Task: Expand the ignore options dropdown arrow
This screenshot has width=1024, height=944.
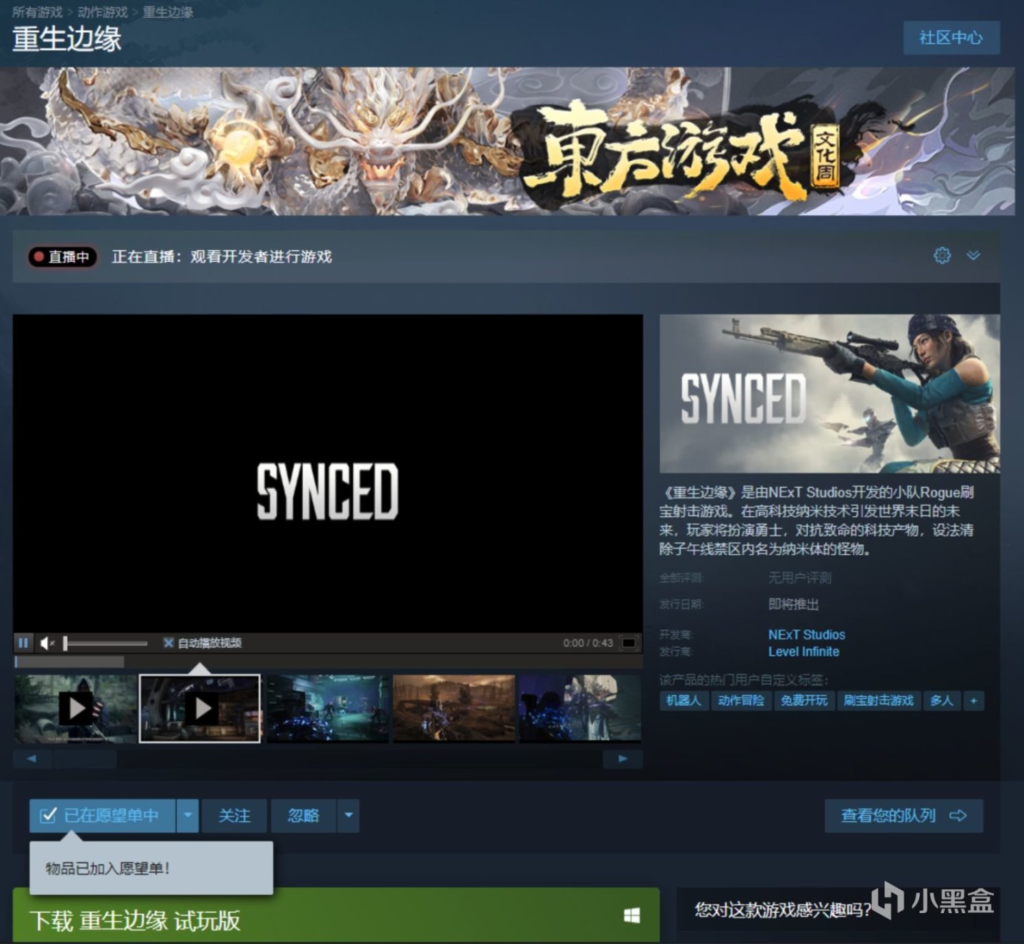Action: click(x=349, y=815)
